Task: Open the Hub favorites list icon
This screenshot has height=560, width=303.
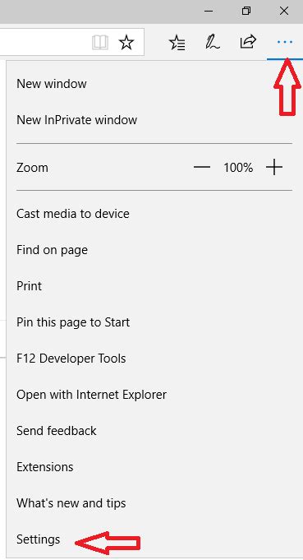Action: (x=177, y=43)
